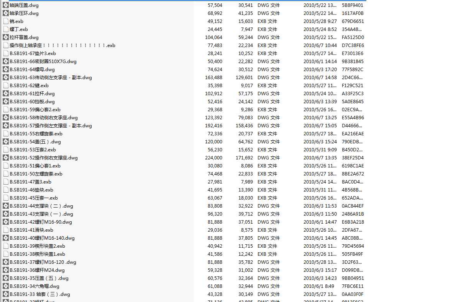Select file name B.SB191-50左螺旋套.exb
This screenshot has height=302, width=461.
point(36,174)
